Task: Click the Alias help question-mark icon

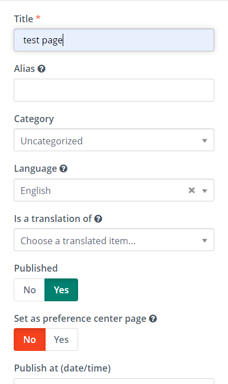Action: 42,69
